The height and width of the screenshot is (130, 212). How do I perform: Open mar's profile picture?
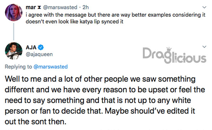[x=14, y=12]
